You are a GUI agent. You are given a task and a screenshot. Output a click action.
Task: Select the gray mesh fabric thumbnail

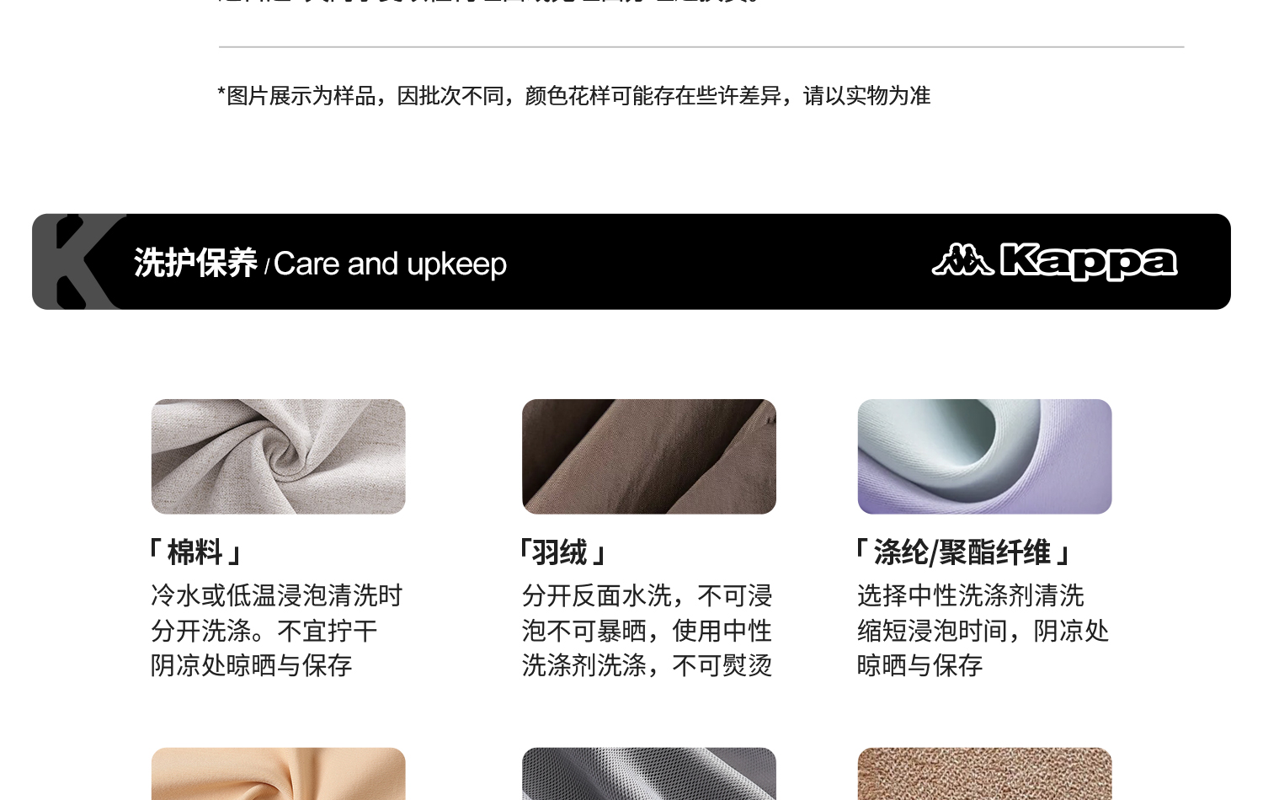649,774
